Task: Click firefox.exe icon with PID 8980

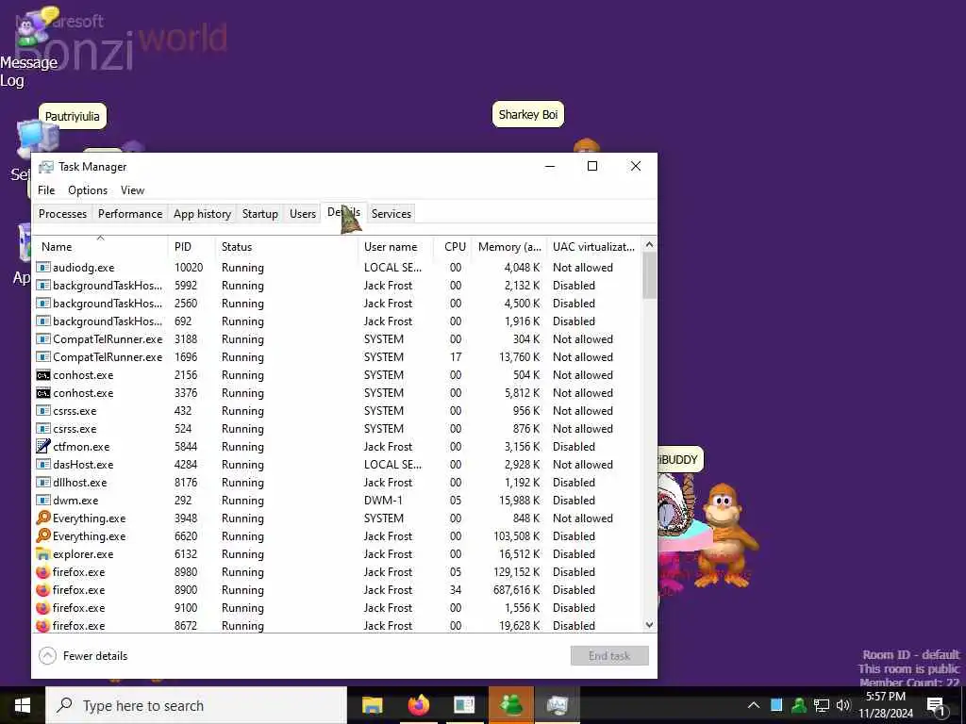Action: [43, 572]
